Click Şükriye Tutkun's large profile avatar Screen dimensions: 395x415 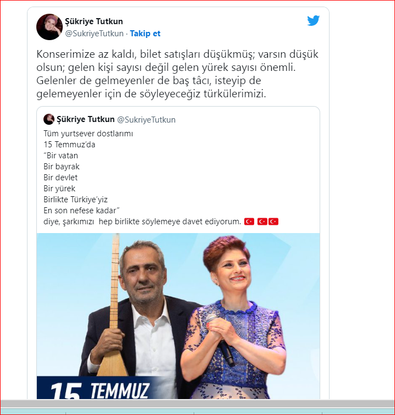coord(50,27)
